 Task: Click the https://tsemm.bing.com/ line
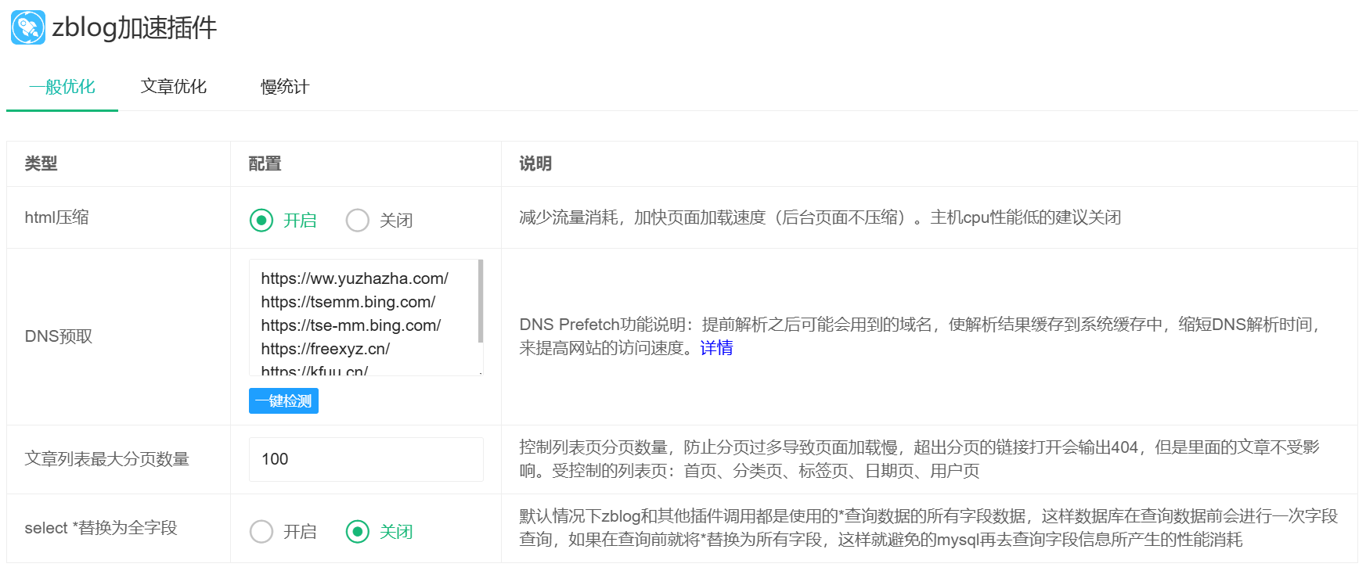pos(348,302)
